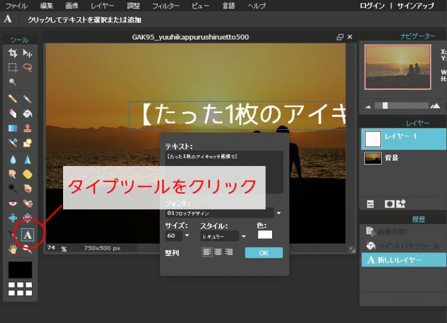The height and width of the screenshot is (323, 447).
Task: Align text left in text dialog
Action: pos(207,252)
